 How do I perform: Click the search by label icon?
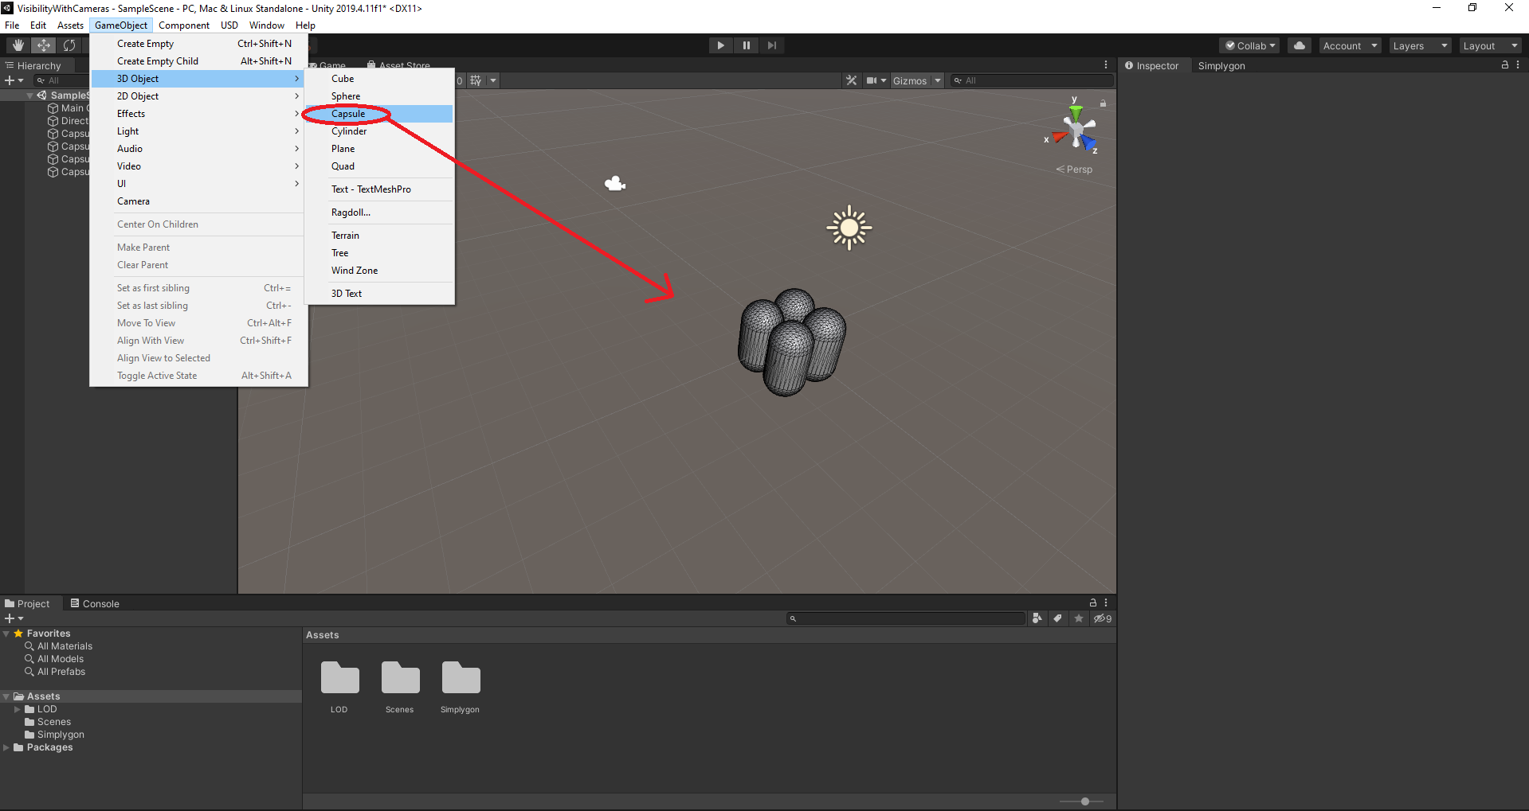(1057, 618)
